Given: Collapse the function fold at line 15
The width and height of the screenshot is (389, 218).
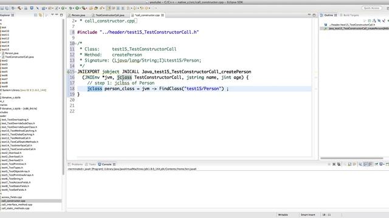Looking at the screenshot, I should tap(76, 71).
